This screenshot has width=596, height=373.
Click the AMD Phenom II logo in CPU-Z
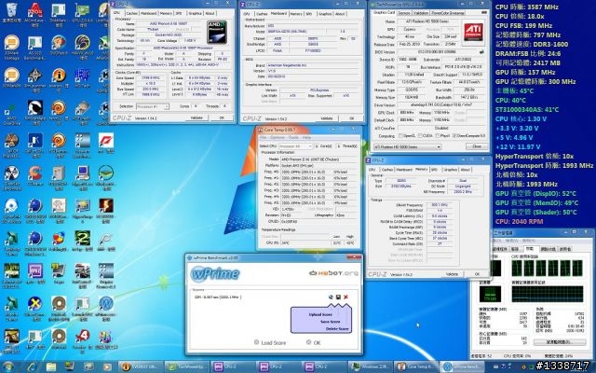click(217, 32)
